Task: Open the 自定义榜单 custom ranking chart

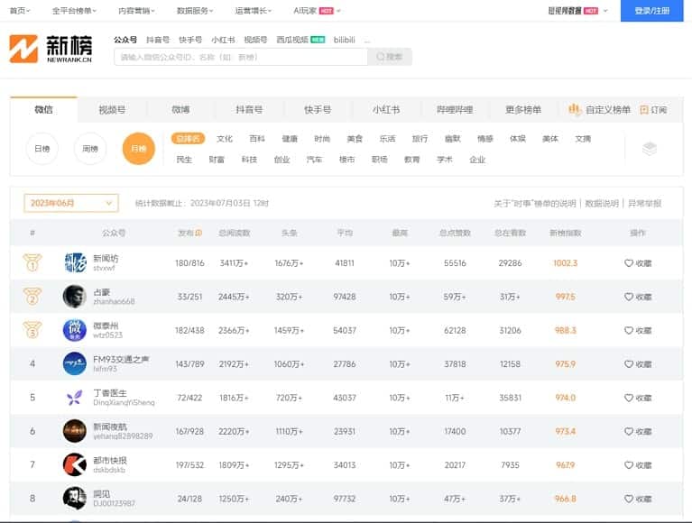Action: click(x=599, y=110)
